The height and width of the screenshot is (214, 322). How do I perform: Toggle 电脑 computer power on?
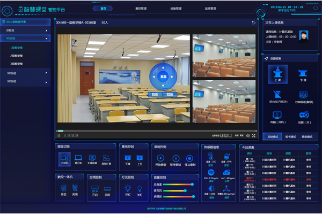coord(277,116)
